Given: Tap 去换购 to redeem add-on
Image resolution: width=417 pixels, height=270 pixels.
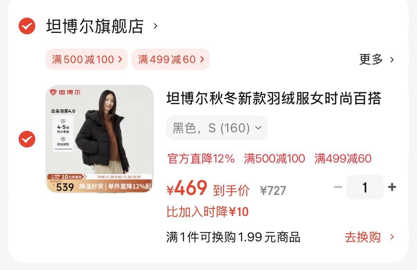Looking at the screenshot, I should pyautogui.click(x=363, y=237).
